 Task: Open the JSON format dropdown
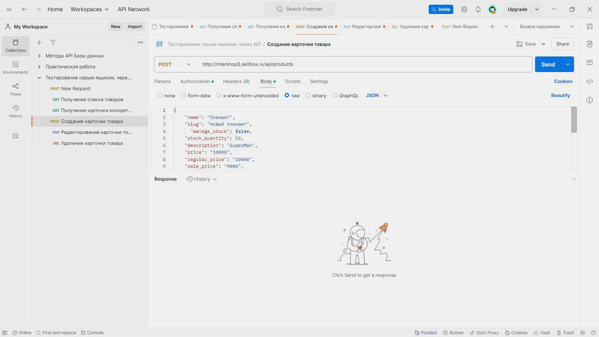click(x=377, y=95)
